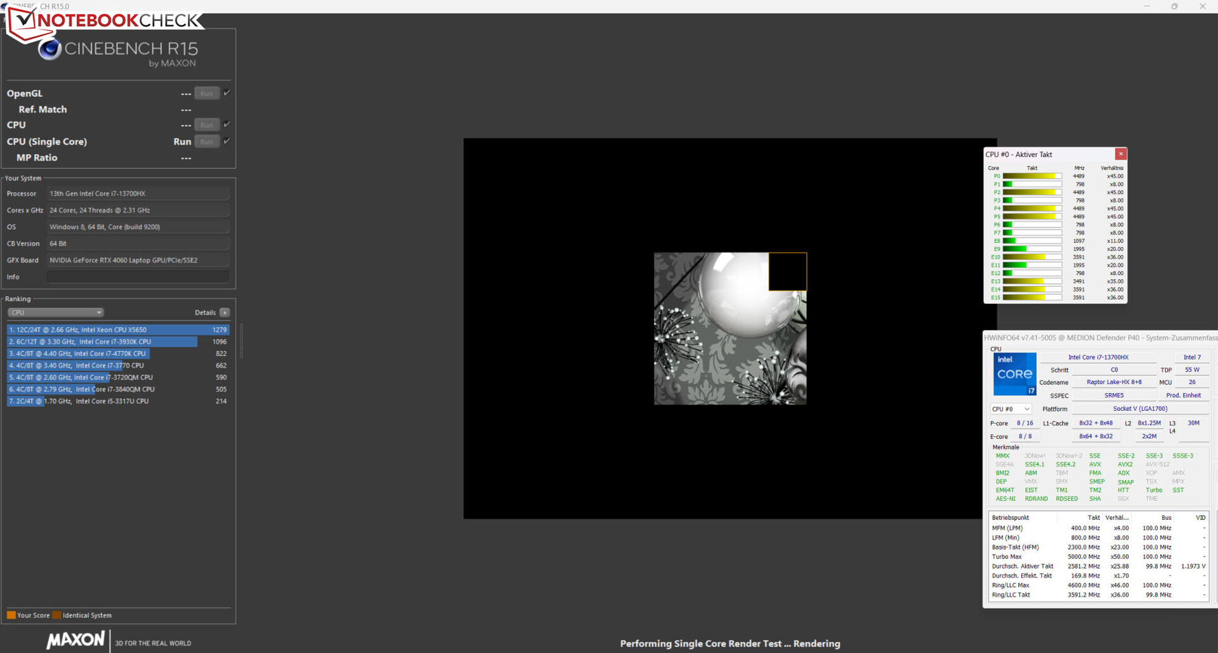Screen dimensions: 1218x653
Task: Toggle the CPU test checkmark
Action: click(227, 124)
